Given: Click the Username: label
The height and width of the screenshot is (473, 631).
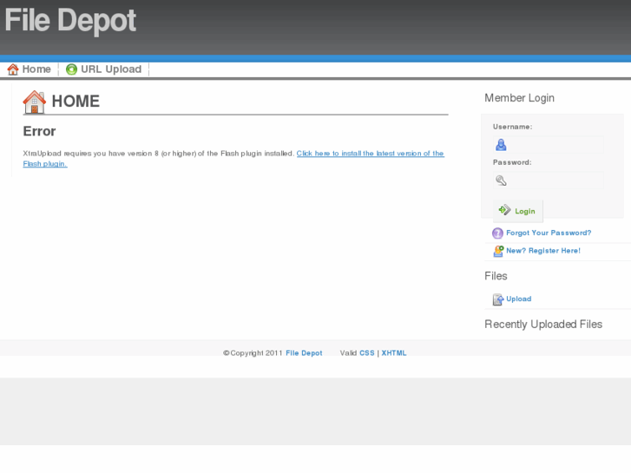Looking at the screenshot, I should click(512, 127).
